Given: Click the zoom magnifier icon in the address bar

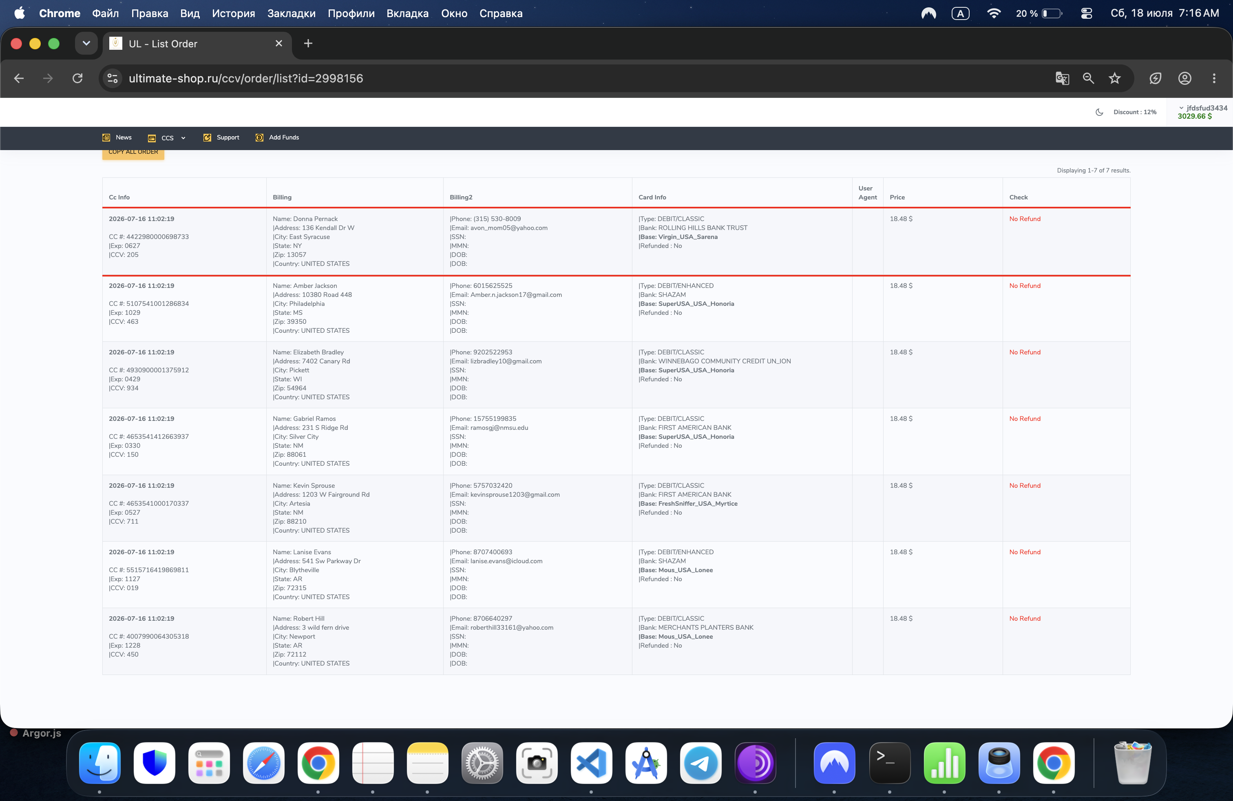Looking at the screenshot, I should point(1089,78).
